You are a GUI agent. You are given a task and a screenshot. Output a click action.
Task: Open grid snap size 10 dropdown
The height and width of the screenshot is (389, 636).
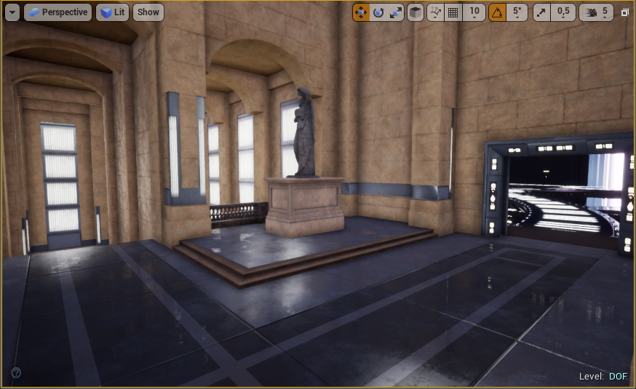coord(474,12)
